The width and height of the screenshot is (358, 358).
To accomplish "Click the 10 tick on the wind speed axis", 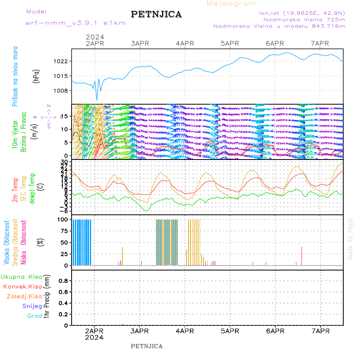I will tap(64, 129).
